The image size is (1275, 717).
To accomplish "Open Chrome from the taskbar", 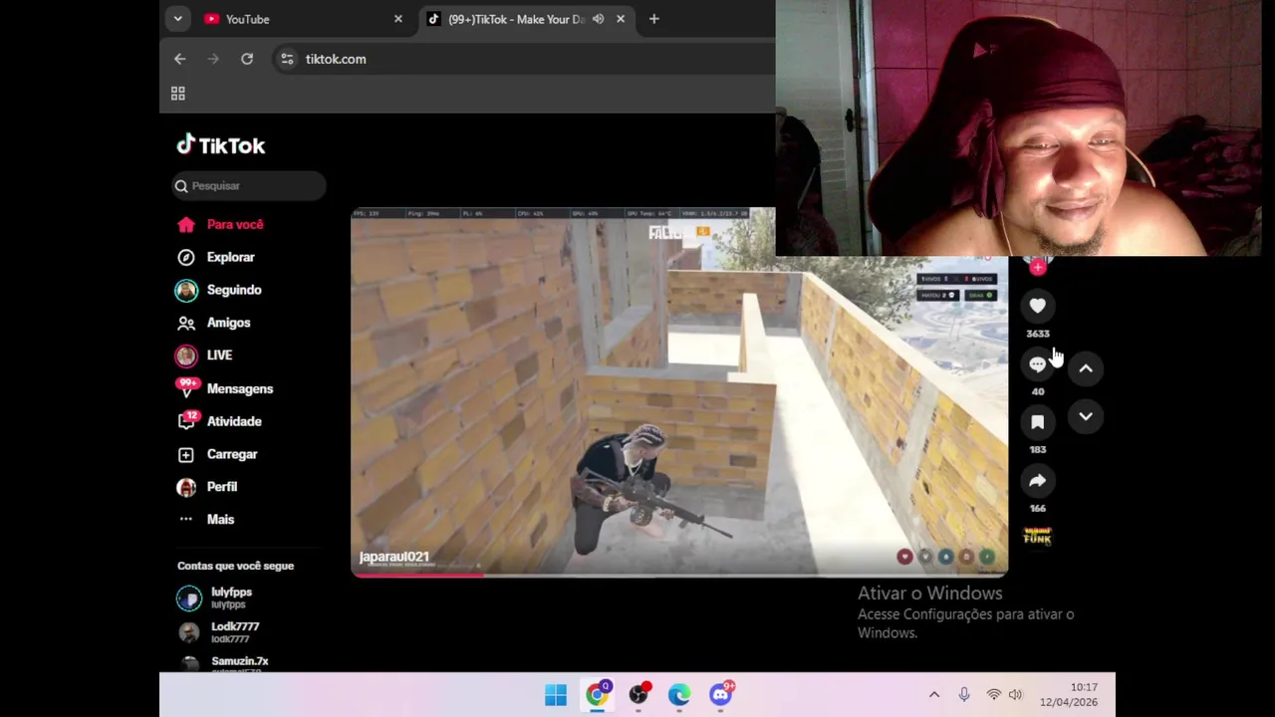I will coord(598,695).
